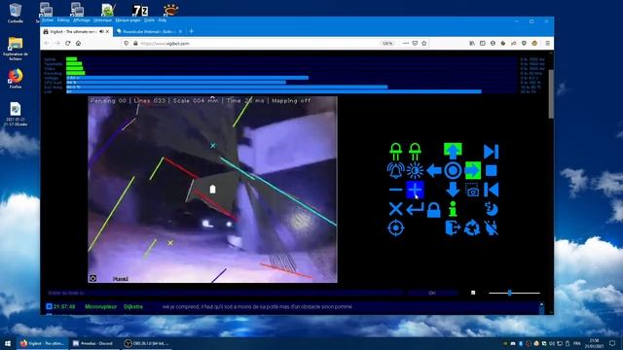Screen dimensions: 623x350
Task: Click the browser back button
Action: click(x=47, y=43)
